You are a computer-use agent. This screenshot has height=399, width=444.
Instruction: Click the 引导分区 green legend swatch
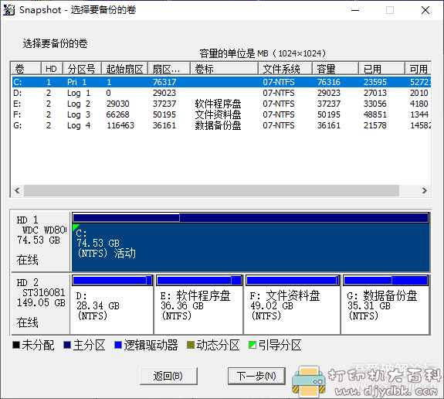click(253, 345)
